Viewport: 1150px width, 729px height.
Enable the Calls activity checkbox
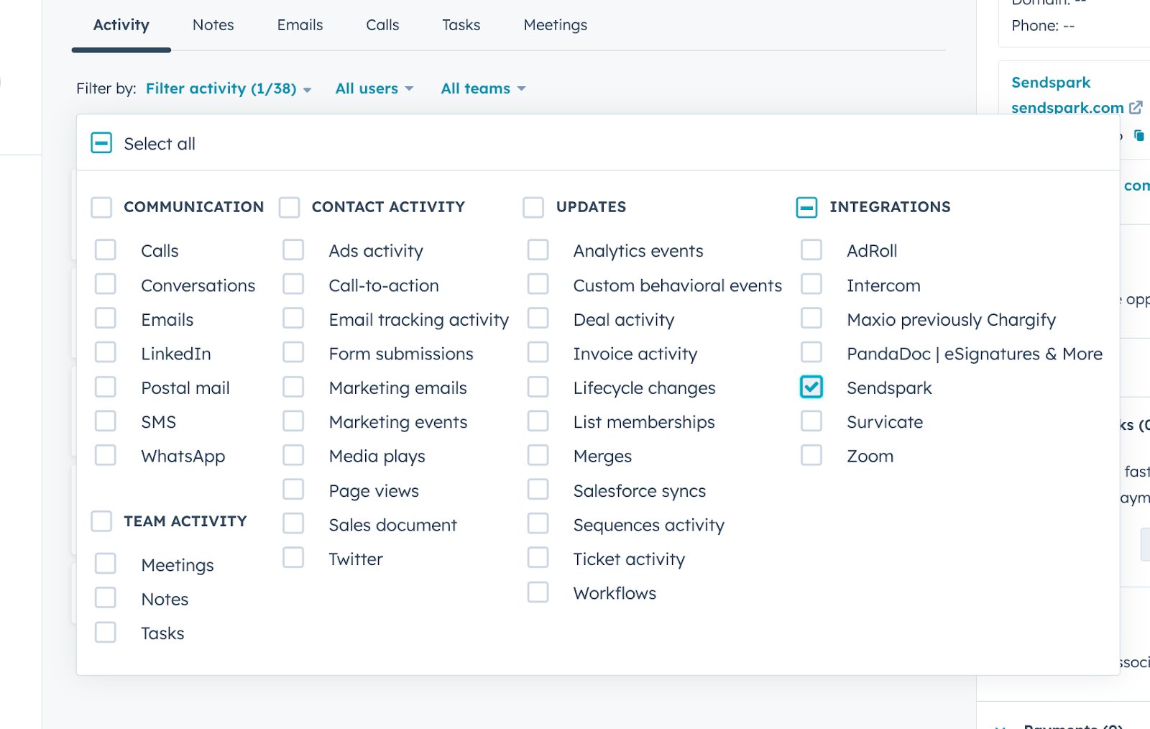coord(106,249)
